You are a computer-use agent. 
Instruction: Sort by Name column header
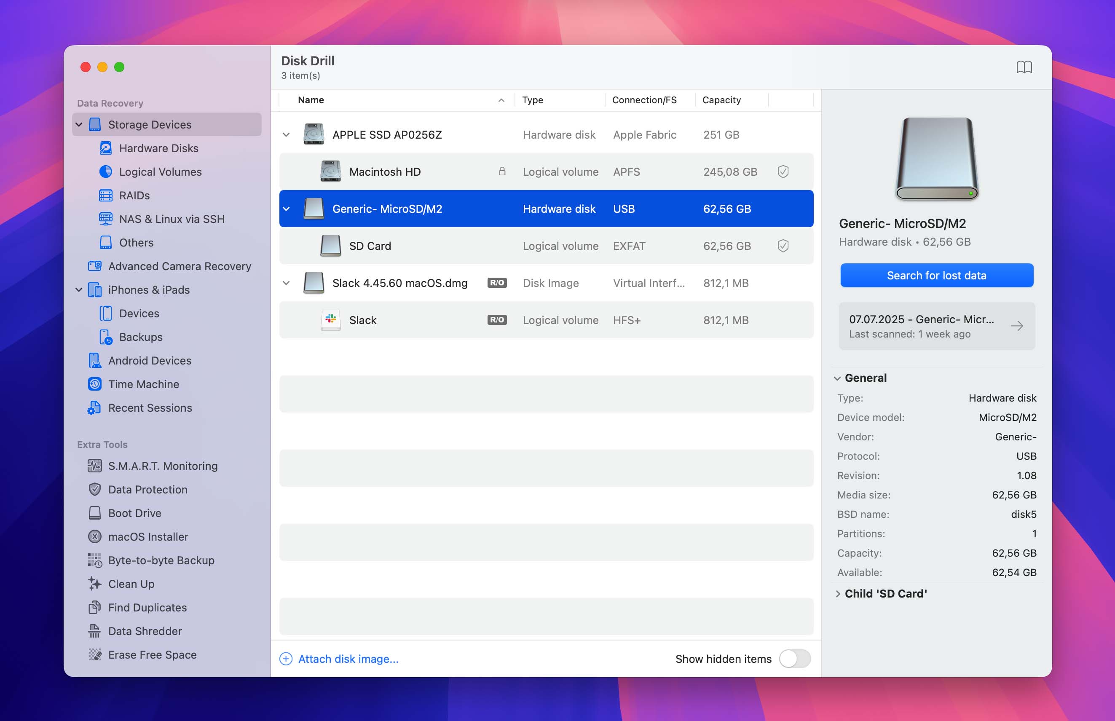point(397,100)
